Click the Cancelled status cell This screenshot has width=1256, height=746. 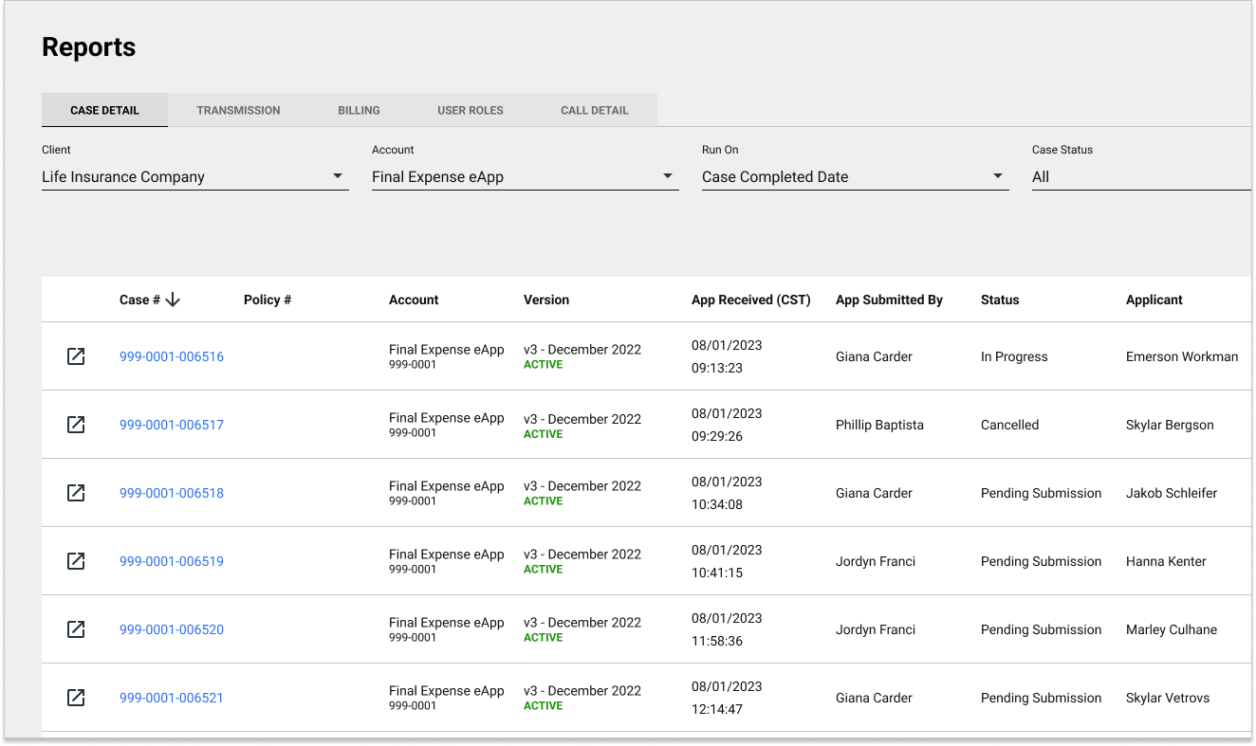pos(1009,425)
